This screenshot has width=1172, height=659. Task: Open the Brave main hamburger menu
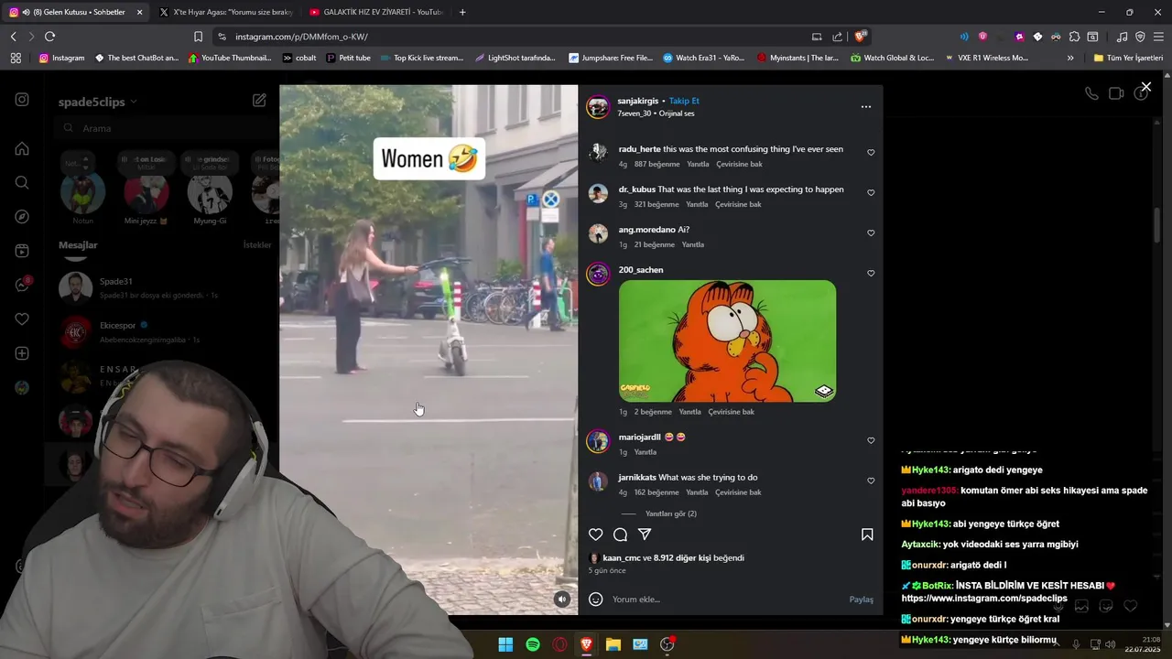tap(1158, 37)
